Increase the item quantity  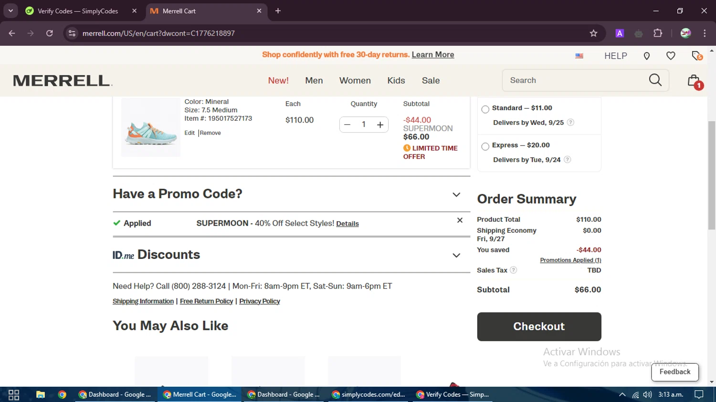380,125
